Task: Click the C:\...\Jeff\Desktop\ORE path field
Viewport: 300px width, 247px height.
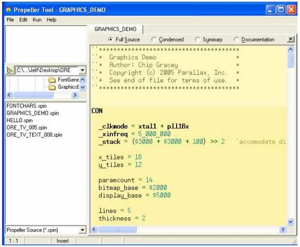Action: point(47,70)
